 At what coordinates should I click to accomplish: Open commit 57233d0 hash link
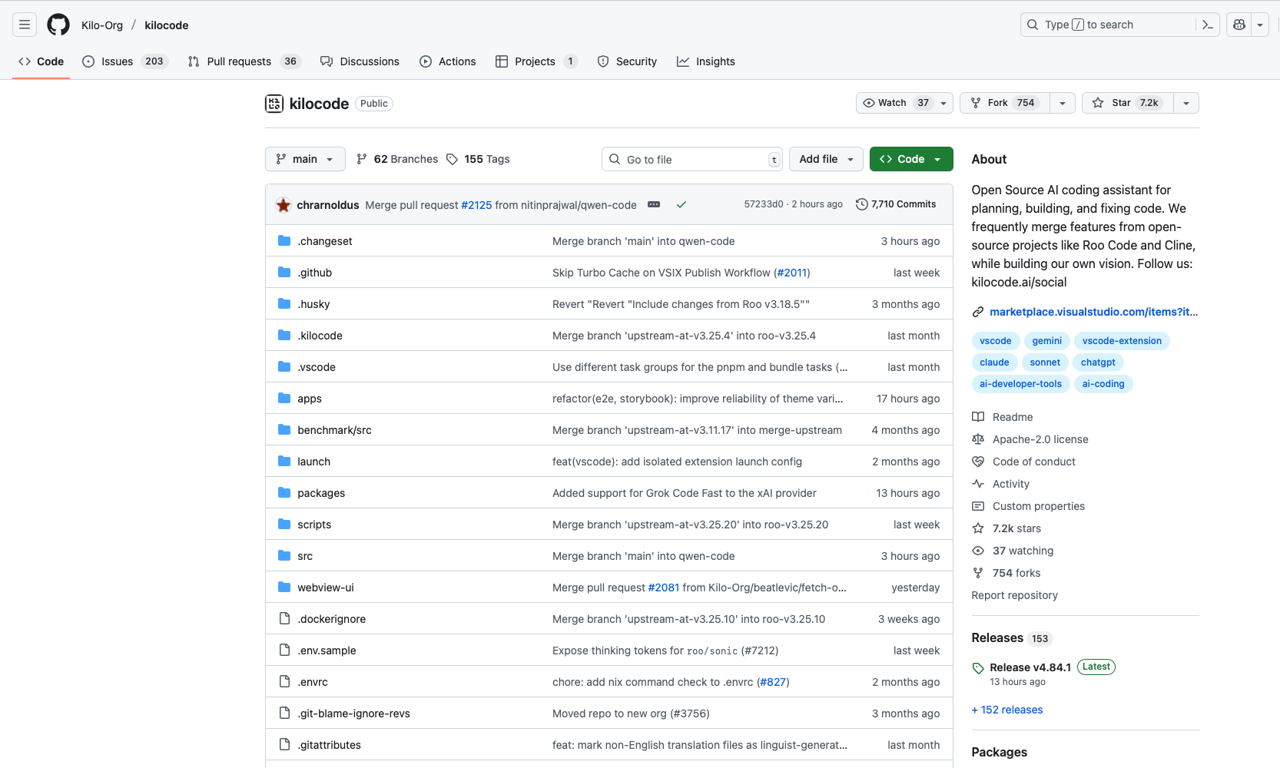764,204
